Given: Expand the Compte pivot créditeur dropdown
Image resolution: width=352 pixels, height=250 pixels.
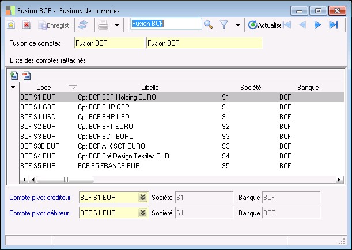Looking at the screenshot, I should 143,198.
